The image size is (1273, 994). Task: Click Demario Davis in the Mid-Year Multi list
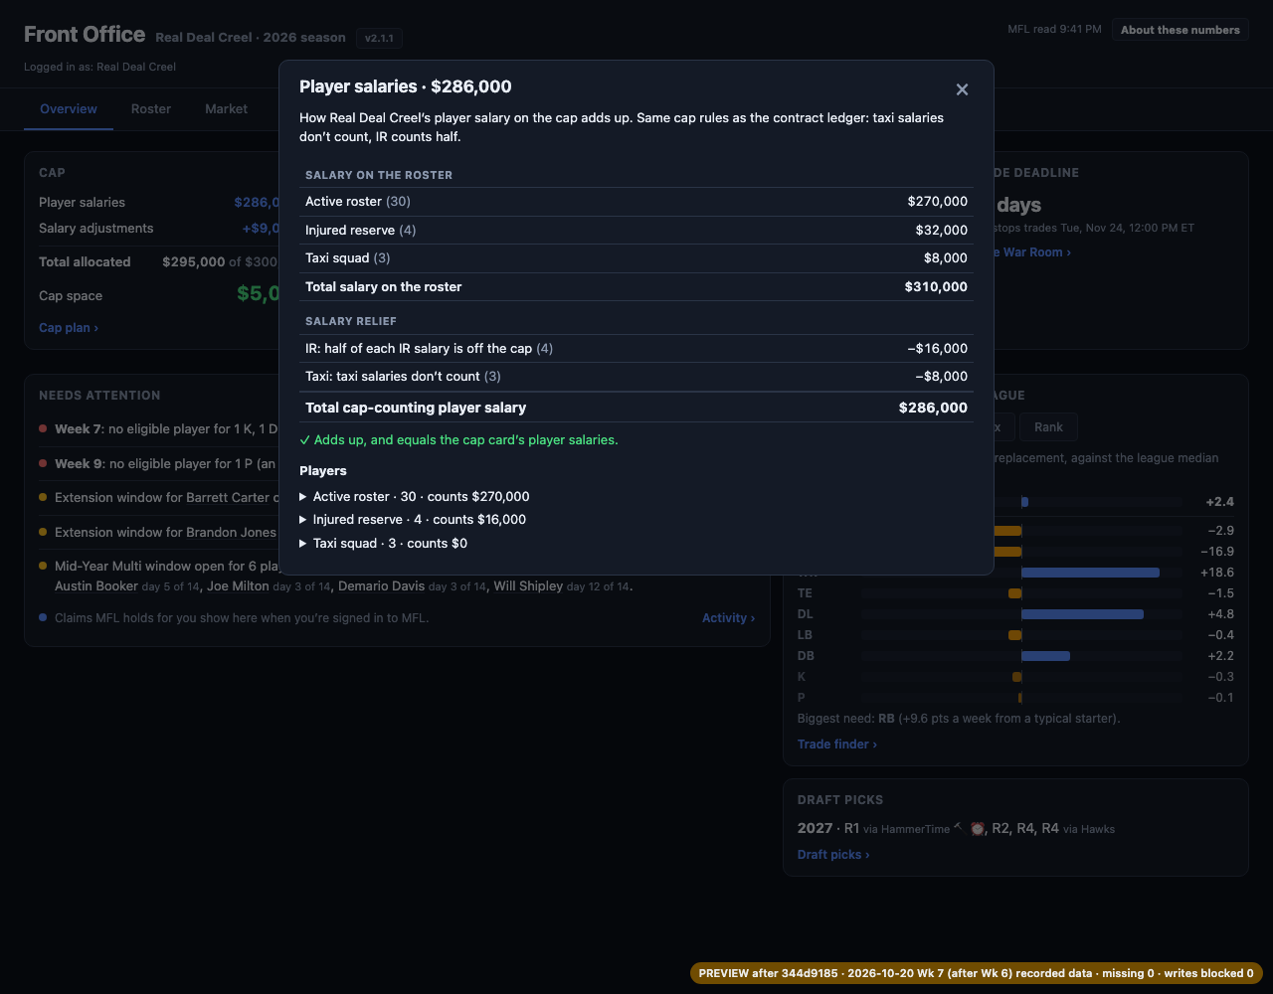(x=381, y=586)
